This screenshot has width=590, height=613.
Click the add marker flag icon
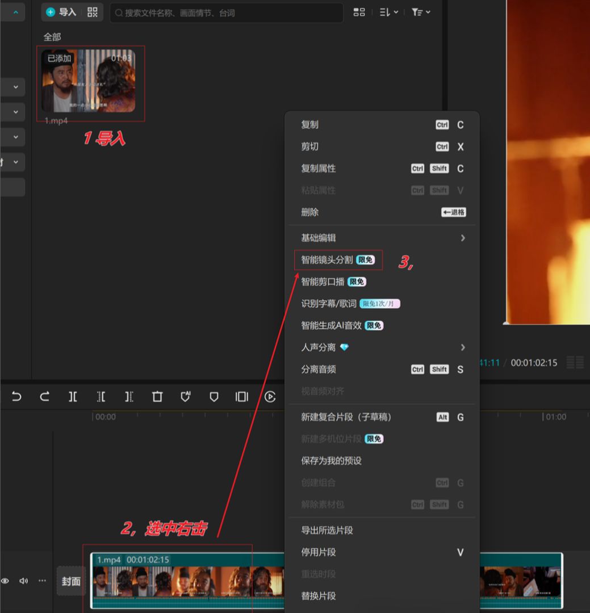(214, 397)
